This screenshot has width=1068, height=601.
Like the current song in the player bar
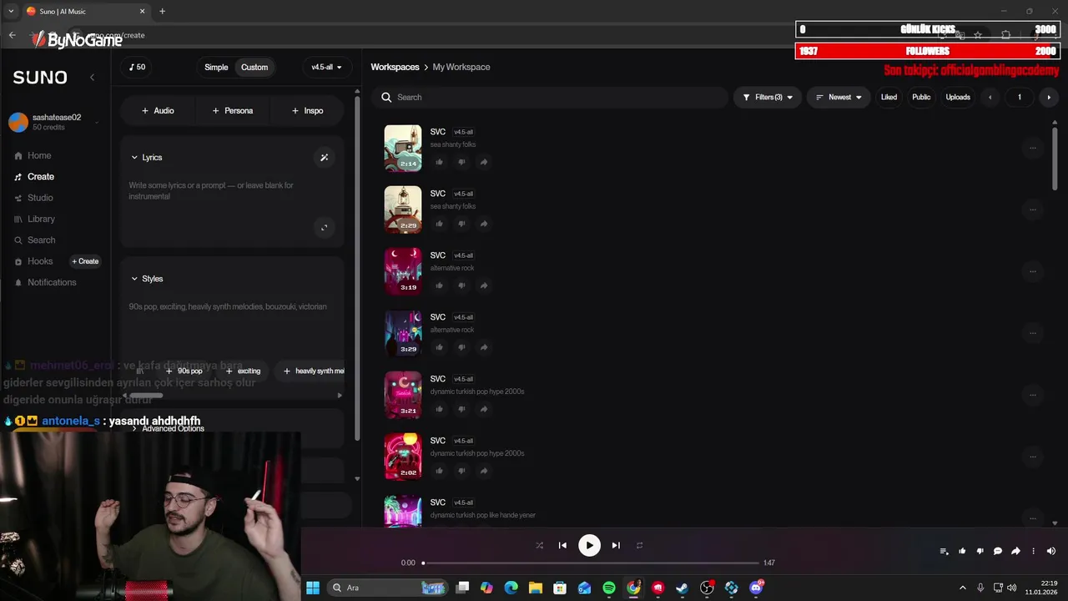coord(962,551)
